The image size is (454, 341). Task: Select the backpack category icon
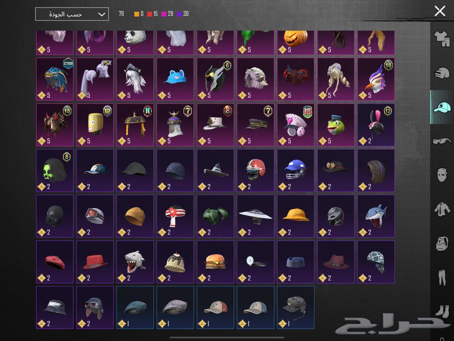click(442, 243)
